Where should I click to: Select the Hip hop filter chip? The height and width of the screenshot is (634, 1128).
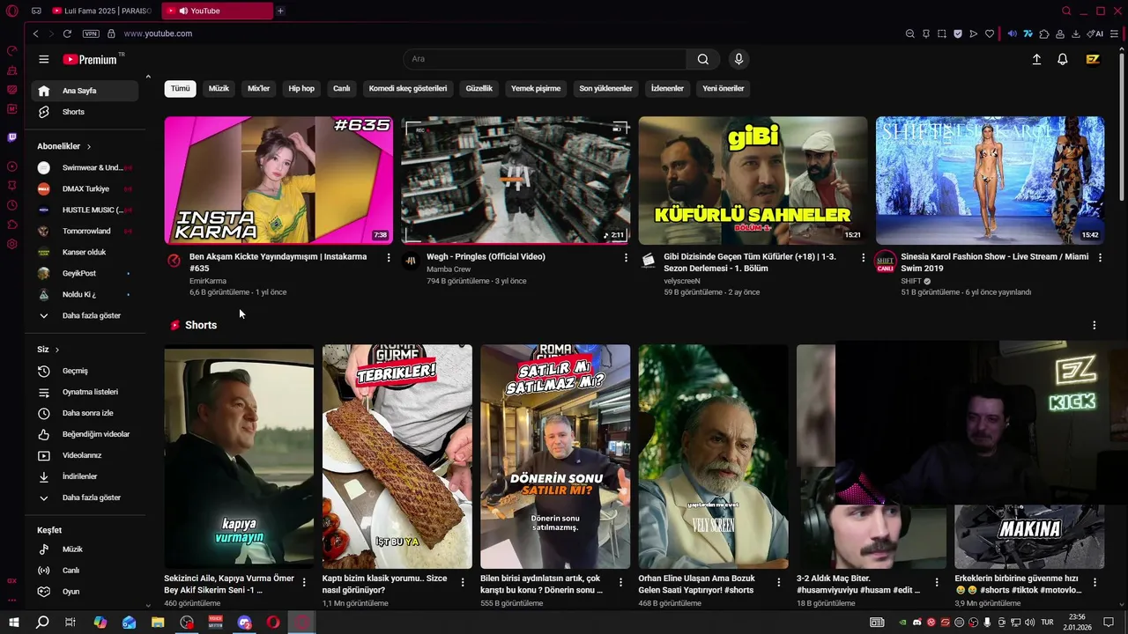point(301,88)
